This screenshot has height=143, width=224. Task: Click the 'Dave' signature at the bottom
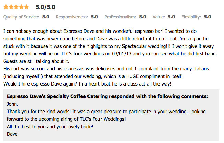[x=12, y=134]
